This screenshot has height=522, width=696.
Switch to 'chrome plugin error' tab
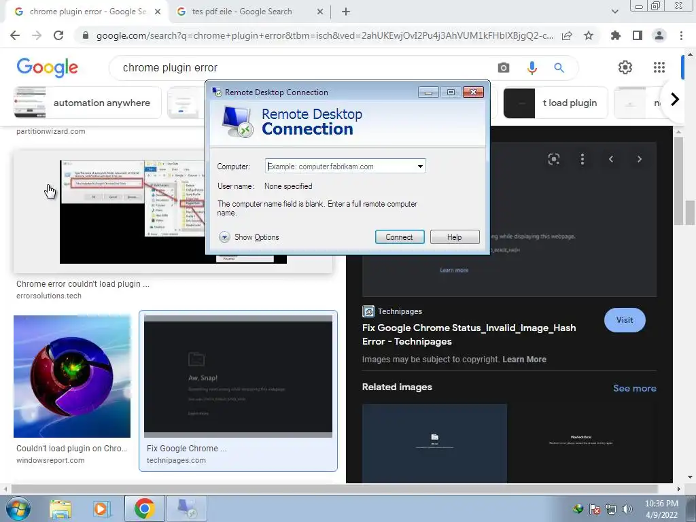[x=88, y=12]
